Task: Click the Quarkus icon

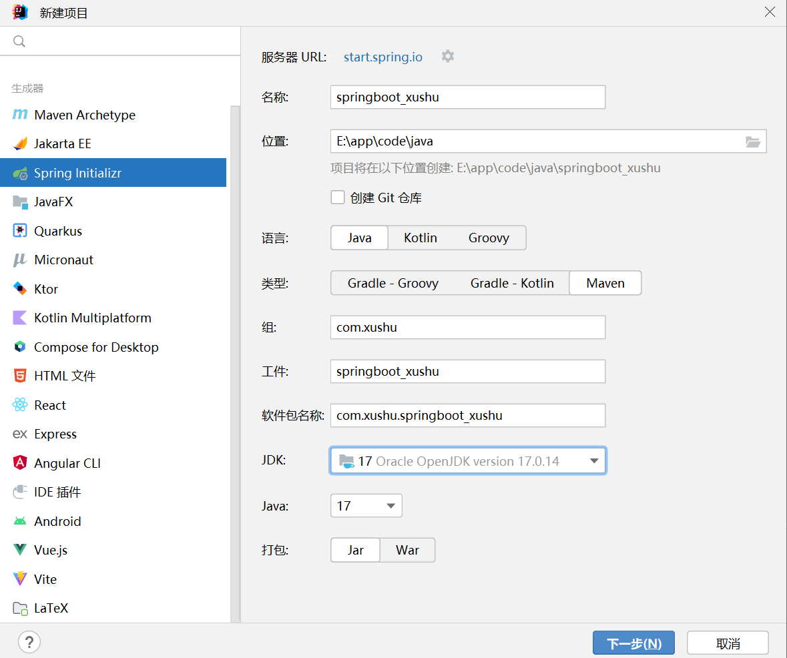Action: pyautogui.click(x=20, y=230)
